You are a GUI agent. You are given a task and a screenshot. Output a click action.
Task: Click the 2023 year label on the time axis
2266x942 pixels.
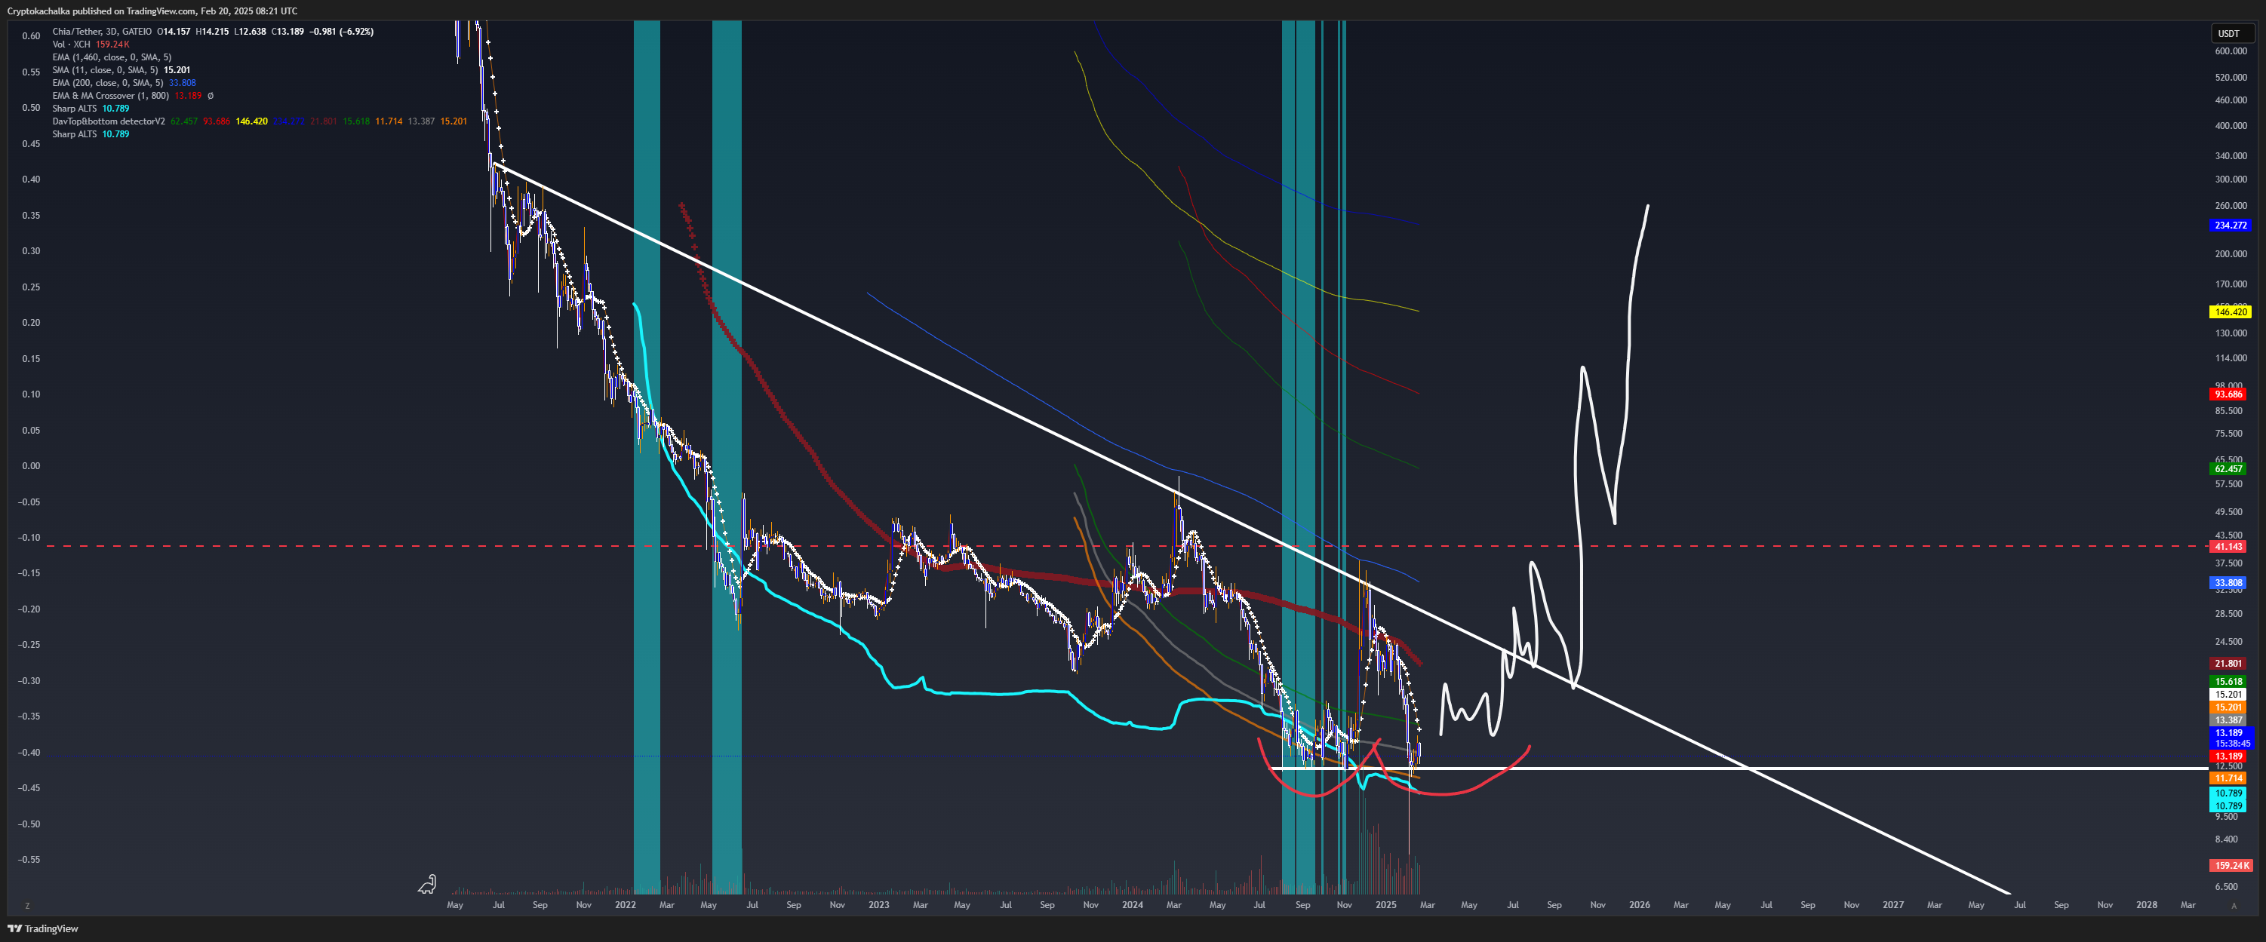pyautogui.click(x=879, y=905)
